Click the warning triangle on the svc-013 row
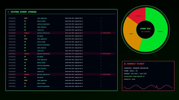Image resolution: width=179 pixels, height=100 pixels. click(x=101, y=54)
